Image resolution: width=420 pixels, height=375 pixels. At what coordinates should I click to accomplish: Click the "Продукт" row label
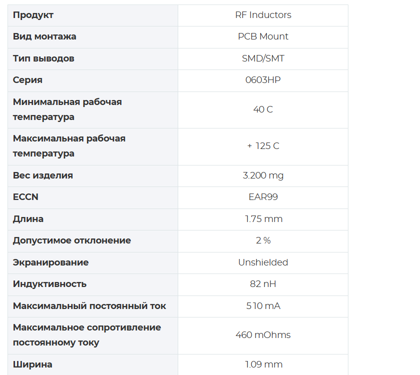33,15
